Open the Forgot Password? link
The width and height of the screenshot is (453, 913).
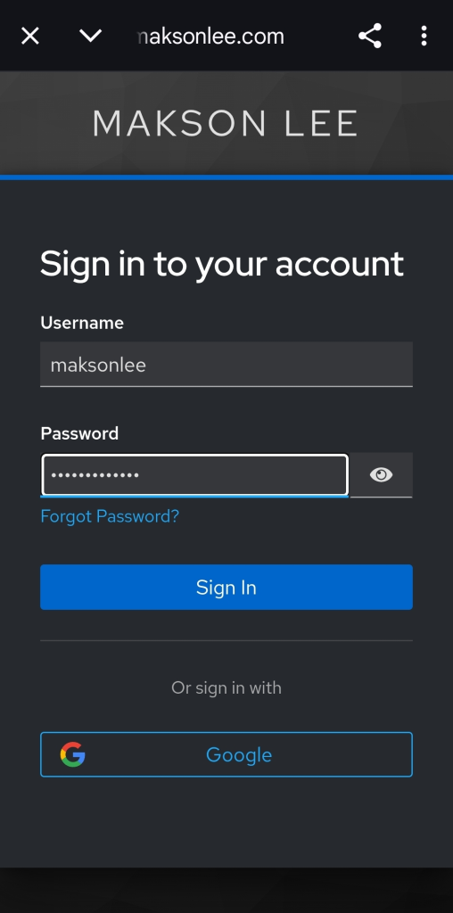coord(110,516)
